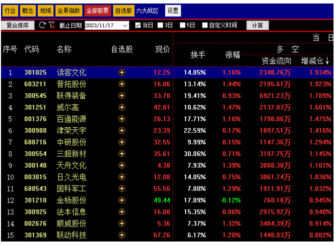Add 中研股份 to watchlist via plus icon

[122, 142]
